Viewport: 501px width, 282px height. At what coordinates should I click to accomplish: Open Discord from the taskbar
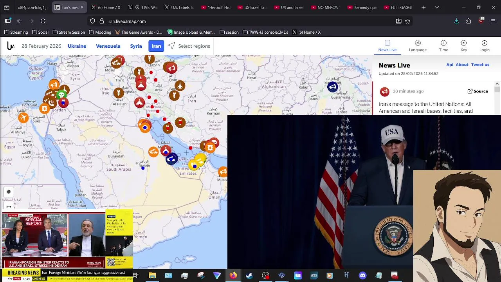click(362, 275)
